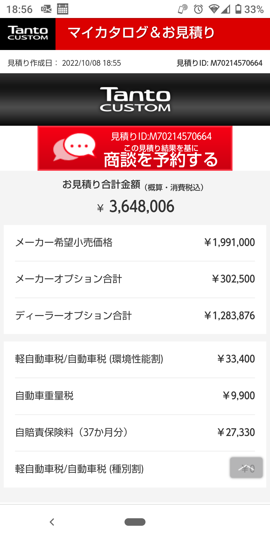Viewport: 270px width, 540px height.
Task: Tap the Tanto Custom logo in header
Action: [x=28, y=34]
